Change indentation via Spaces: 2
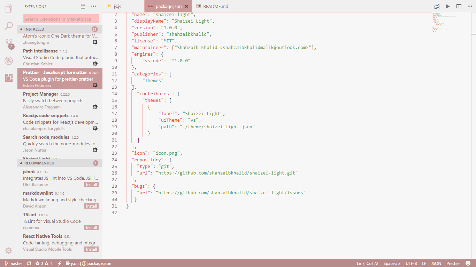This screenshot has height=267, width=476. tap(392, 264)
